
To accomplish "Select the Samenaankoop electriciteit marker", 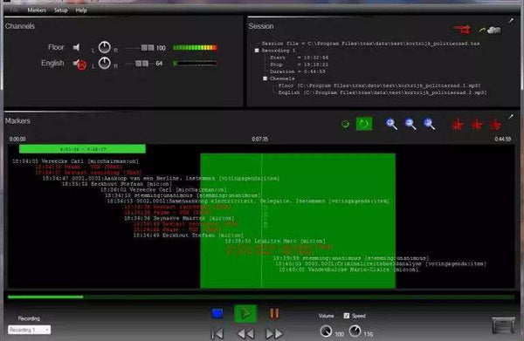I will [248, 201].
